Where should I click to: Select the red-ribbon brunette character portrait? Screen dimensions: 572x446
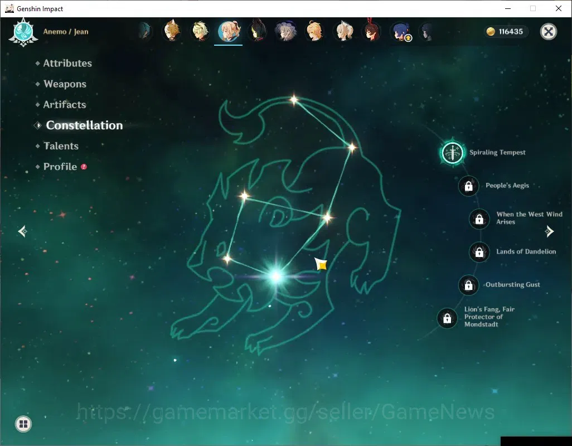click(372, 30)
